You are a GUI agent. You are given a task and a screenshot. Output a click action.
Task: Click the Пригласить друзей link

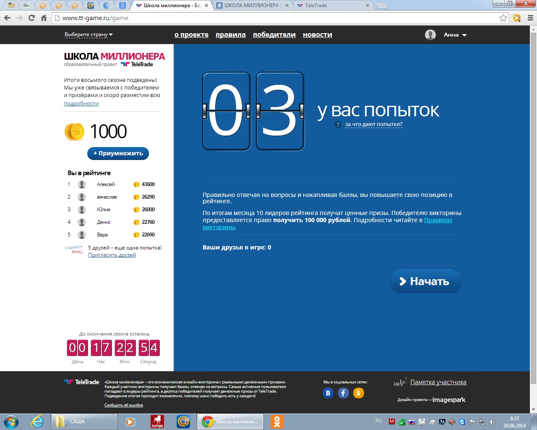click(x=112, y=255)
